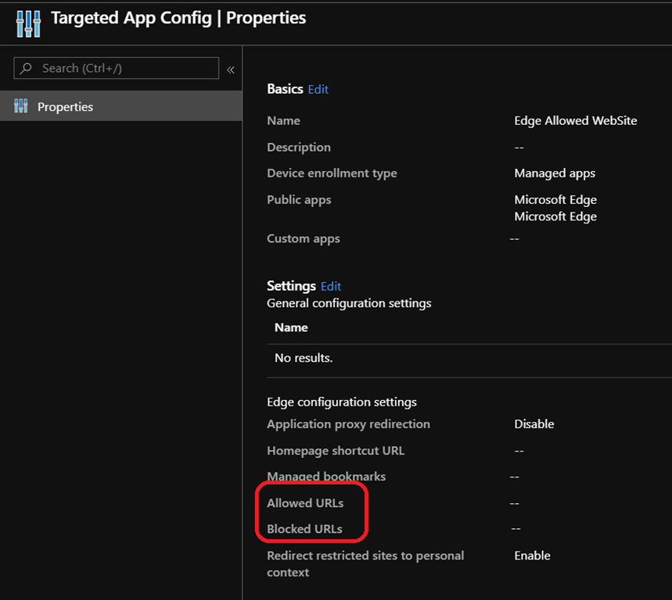
Task: Click the Edge Allowed WebSite name value
Action: click(575, 121)
